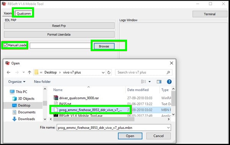The image size is (230, 145).
Task: Change the view layout icon
Action: (x=144, y=82)
